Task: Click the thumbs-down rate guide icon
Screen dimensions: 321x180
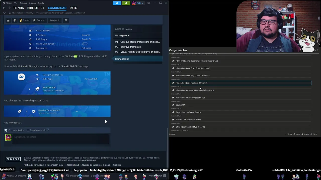Action: pyautogui.click(x=15, y=20)
